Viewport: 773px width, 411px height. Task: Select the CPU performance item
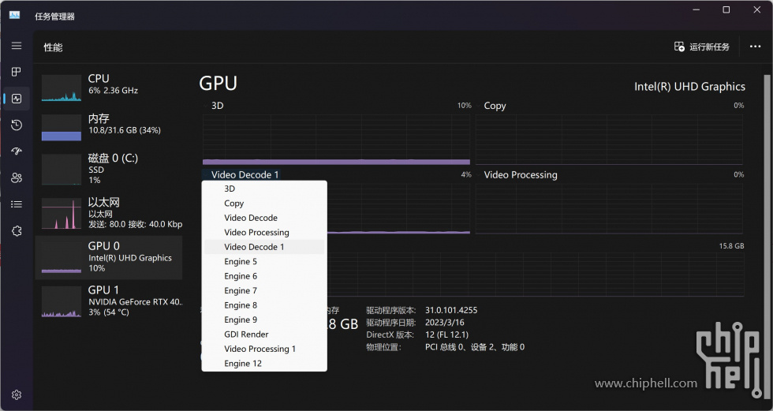tap(109, 88)
